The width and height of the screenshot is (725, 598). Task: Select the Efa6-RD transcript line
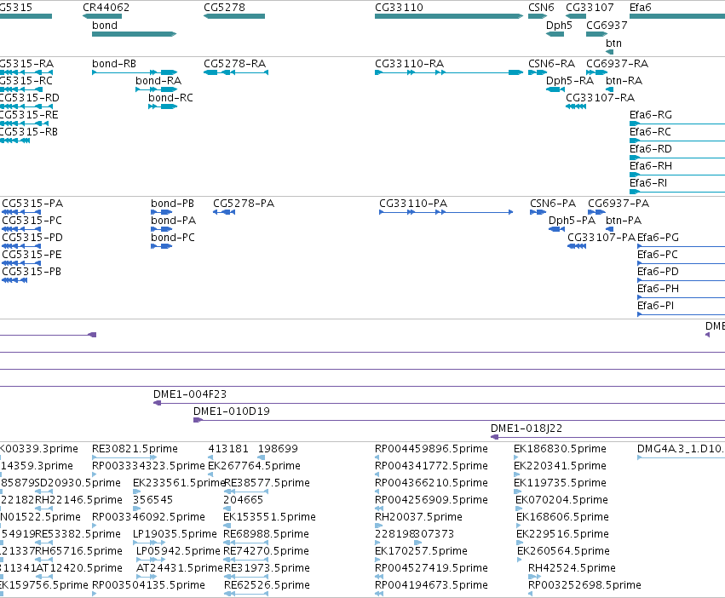click(x=677, y=158)
